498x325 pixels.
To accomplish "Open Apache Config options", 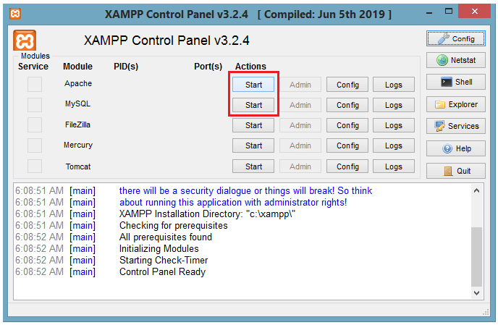I will [x=347, y=85].
